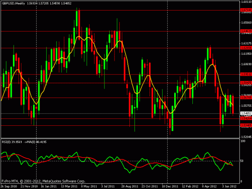Click the 12 Feb 2012 date label
The image size is (252, 189).
[x=190, y=187]
